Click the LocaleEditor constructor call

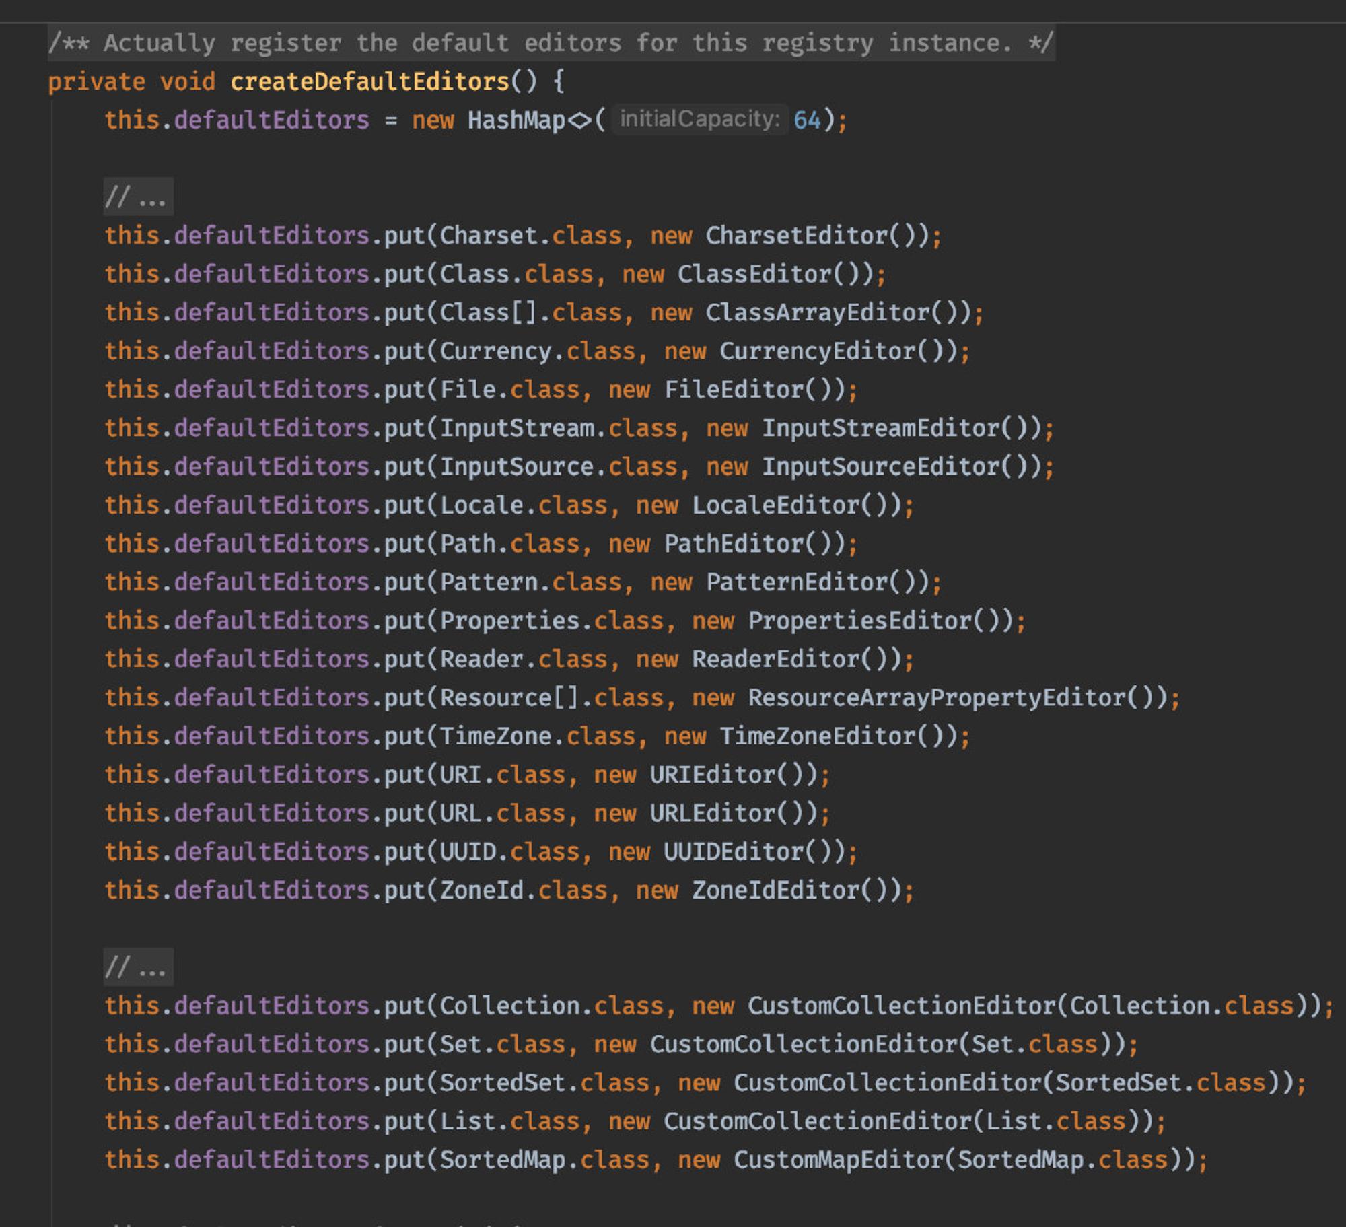pos(776,505)
